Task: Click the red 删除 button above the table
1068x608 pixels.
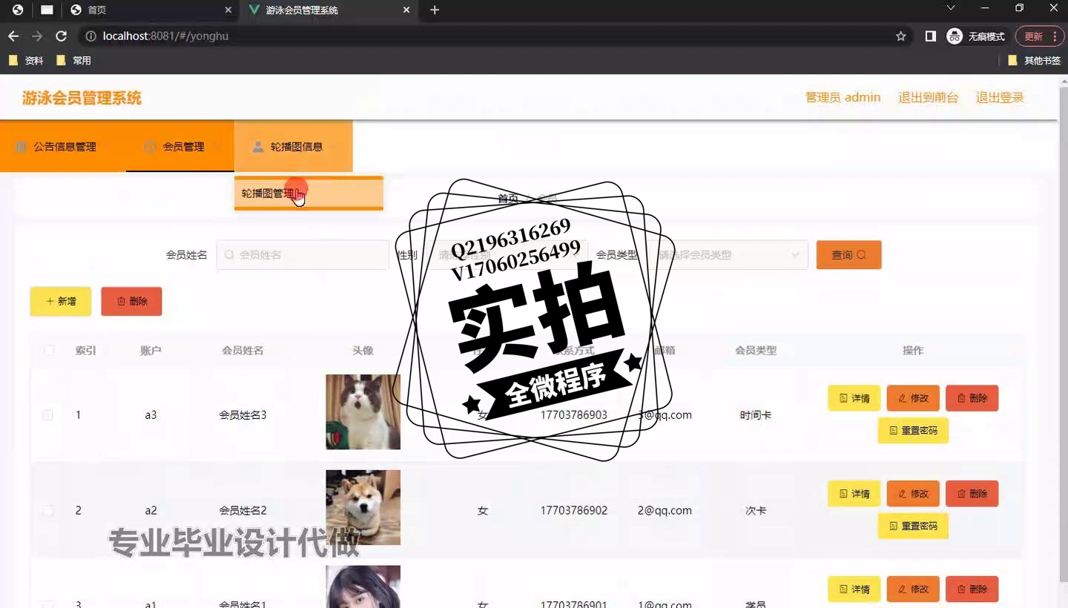Action: pos(131,302)
